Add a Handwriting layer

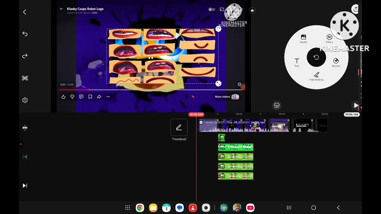316,76
